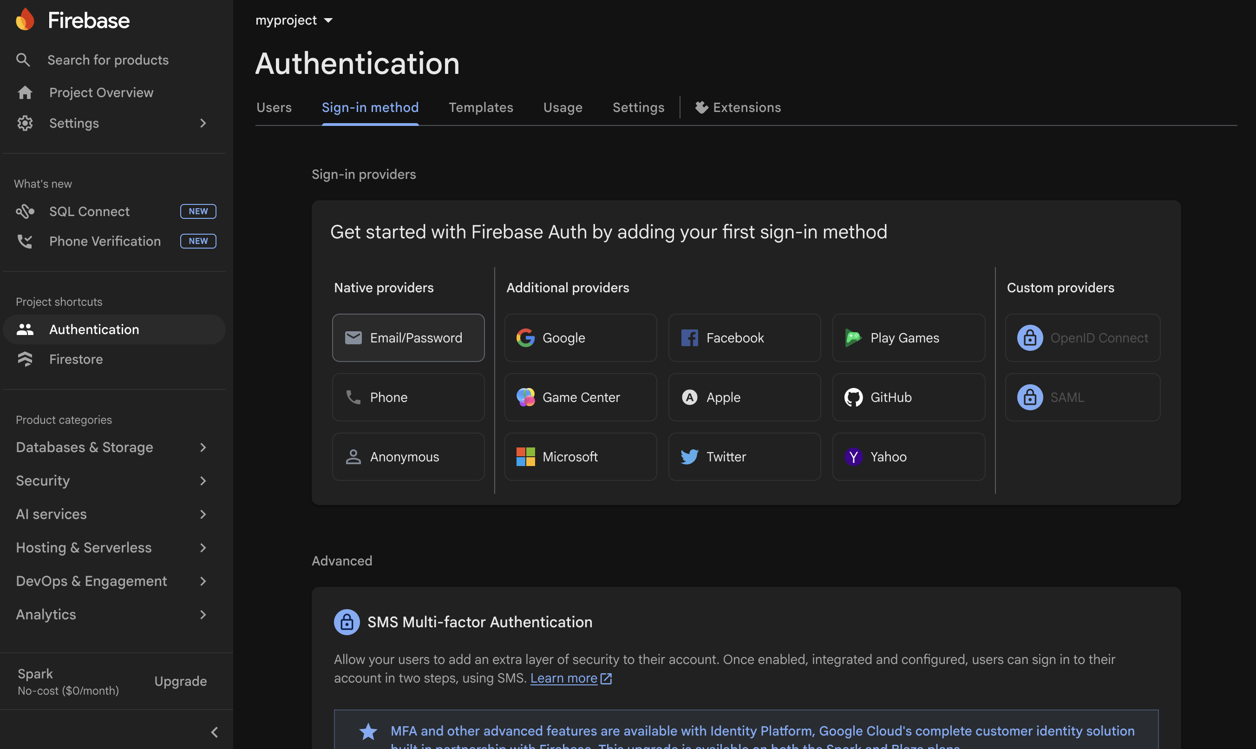Open the Usage tab
Image resolution: width=1256 pixels, height=749 pixels.
pos(563,107)
